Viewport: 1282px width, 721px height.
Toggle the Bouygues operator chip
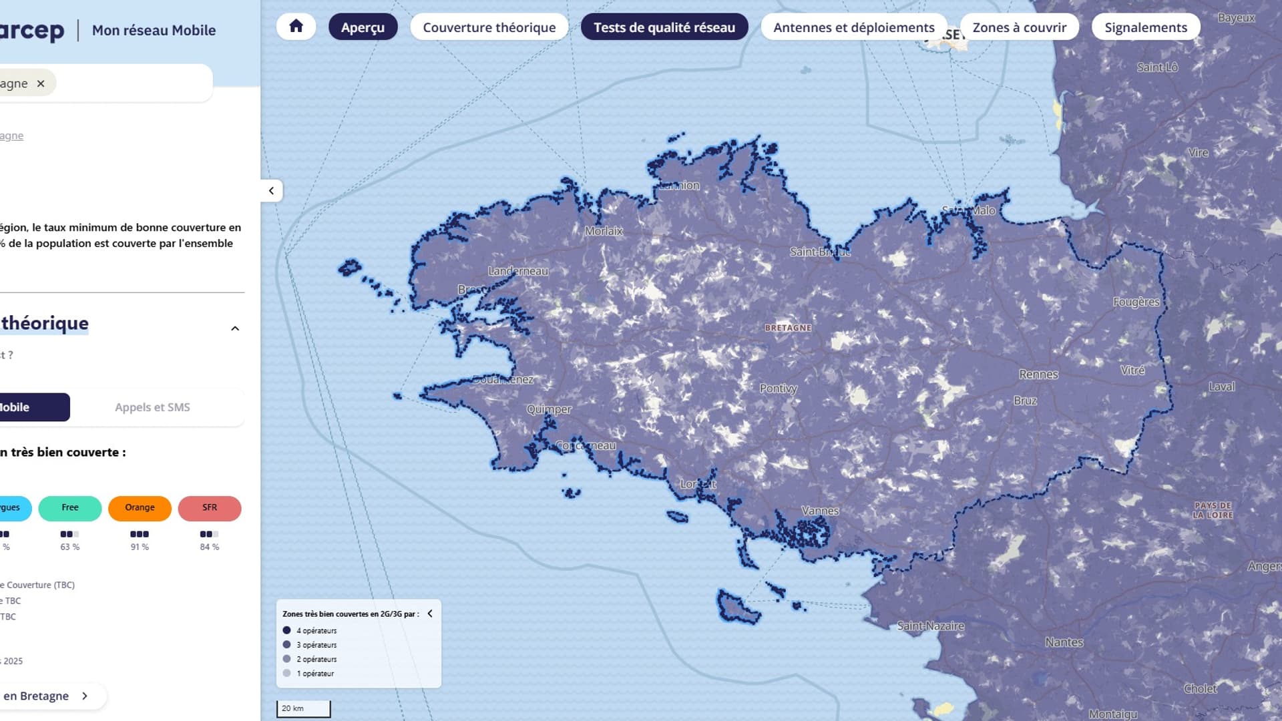[15, 508]
